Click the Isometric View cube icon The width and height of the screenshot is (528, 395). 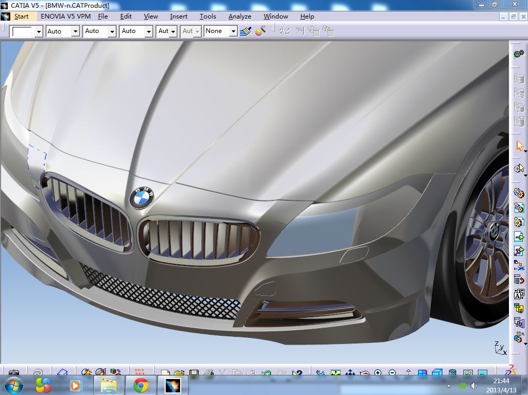[437, 372]
